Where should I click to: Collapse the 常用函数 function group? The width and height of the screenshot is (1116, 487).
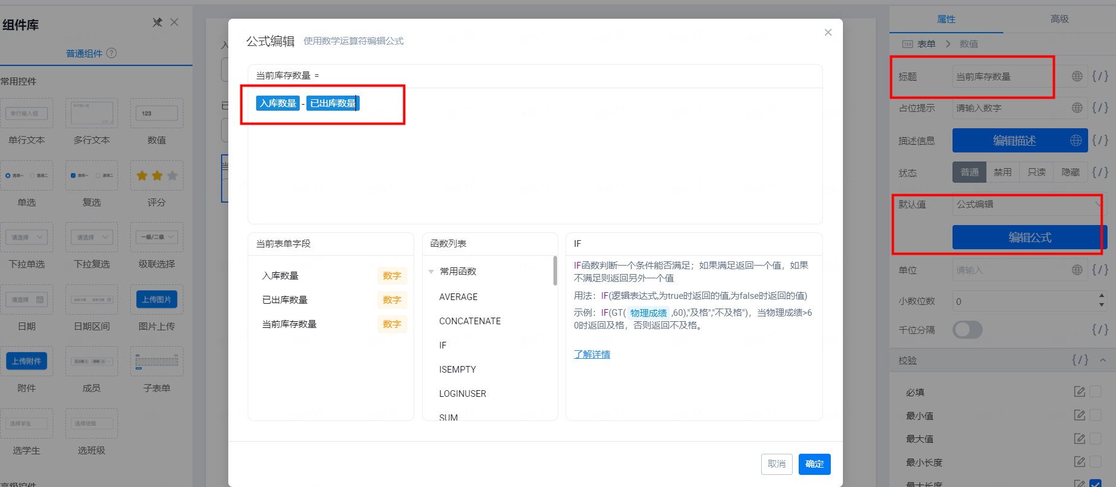pos(431,272)
